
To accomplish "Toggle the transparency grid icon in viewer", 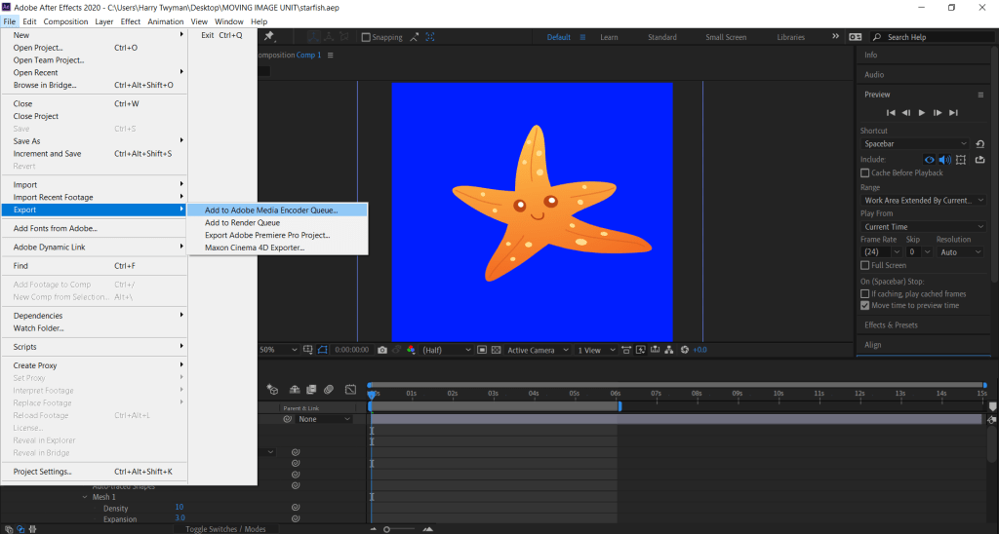I will [496, 350].
